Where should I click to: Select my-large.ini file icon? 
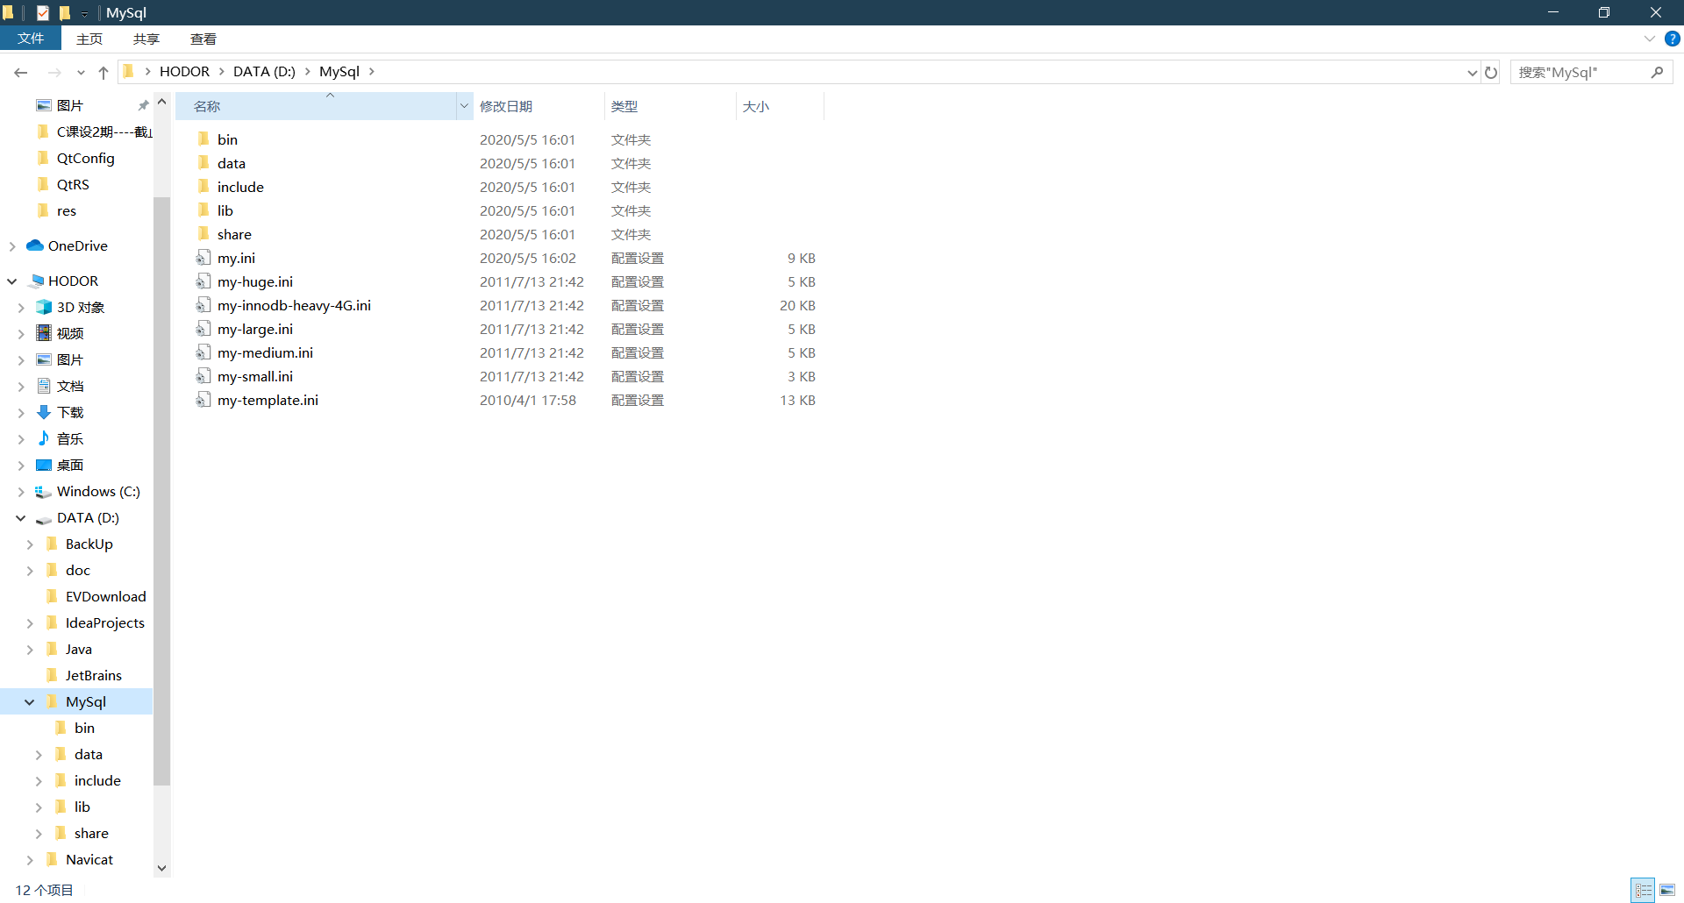pos(203,329)
